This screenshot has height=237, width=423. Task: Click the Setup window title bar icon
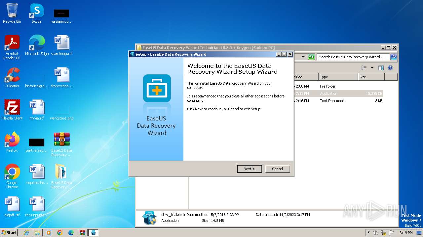(132, 54)
